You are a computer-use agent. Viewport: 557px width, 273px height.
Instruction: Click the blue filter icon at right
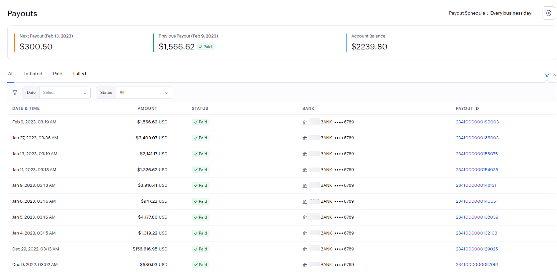click(547, 75)
